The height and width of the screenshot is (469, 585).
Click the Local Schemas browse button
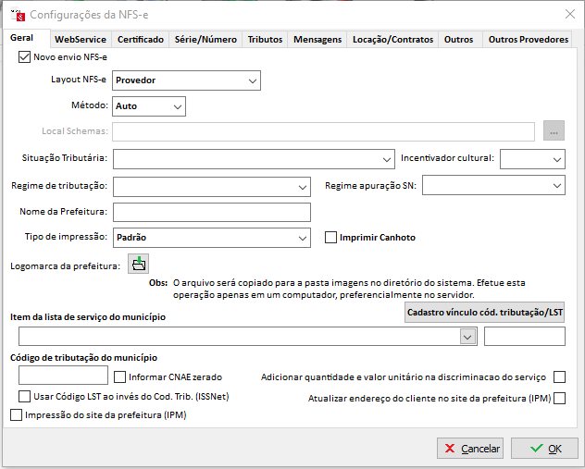[554, 132]
